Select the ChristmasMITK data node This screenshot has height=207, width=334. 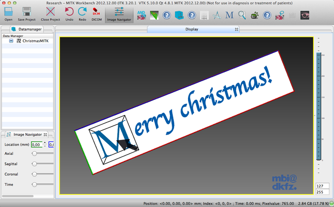[x=35, y=41]
